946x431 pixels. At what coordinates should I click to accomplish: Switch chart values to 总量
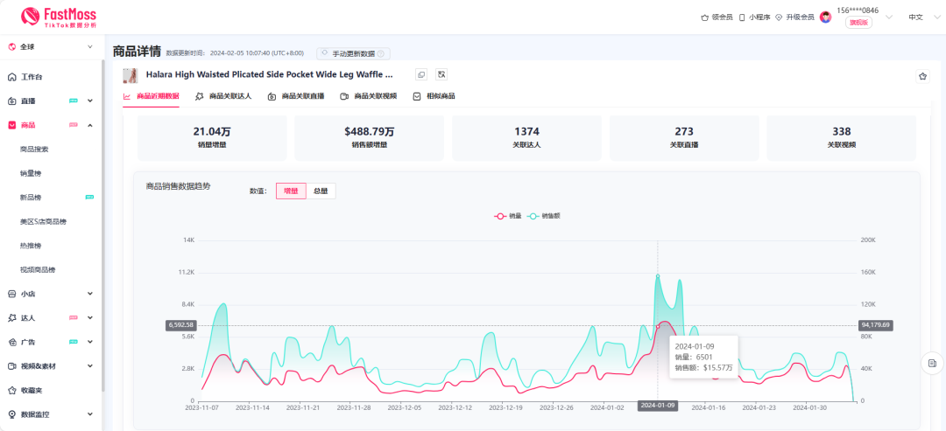[x=321, y=191]
